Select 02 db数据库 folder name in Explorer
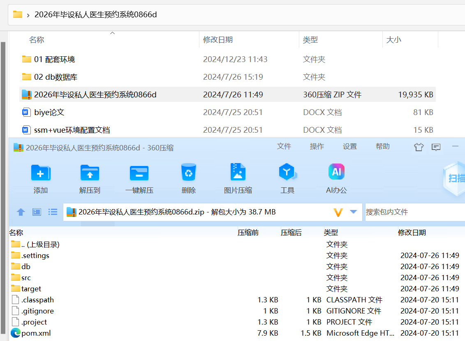 [x=56, y=77]
